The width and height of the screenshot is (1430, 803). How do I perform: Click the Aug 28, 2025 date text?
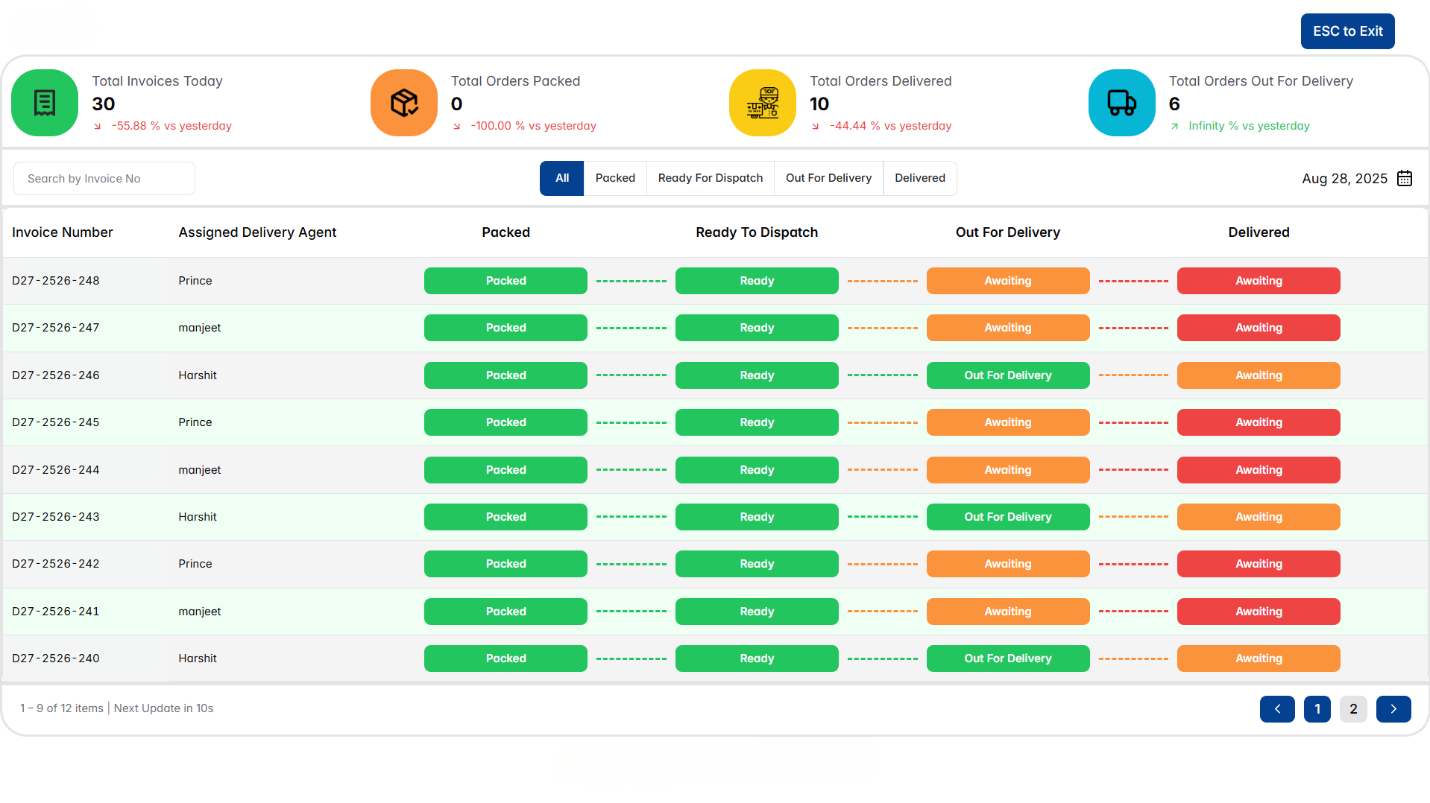(x=1344, y=179)
